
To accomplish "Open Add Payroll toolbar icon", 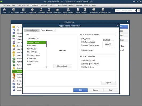I will tap(103, 11).
